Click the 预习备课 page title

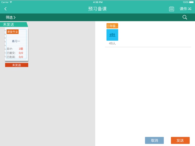click(97, 9)
